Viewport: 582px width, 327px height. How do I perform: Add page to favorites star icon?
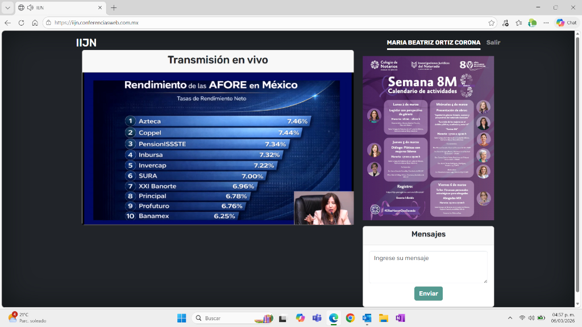point(492,23)
